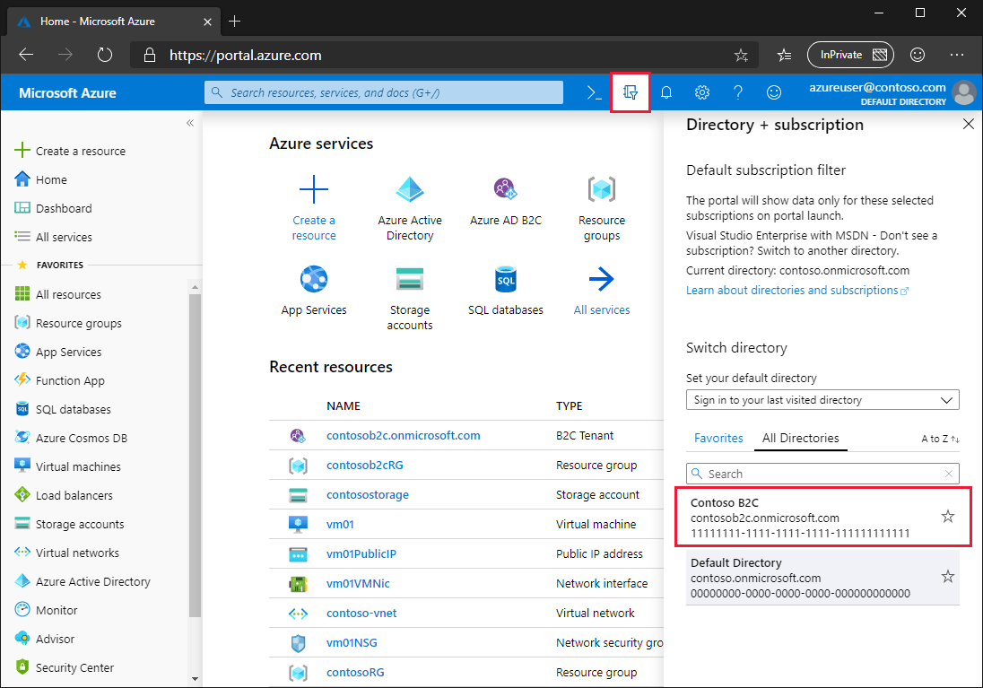Go to Home in sidebar

40,179
